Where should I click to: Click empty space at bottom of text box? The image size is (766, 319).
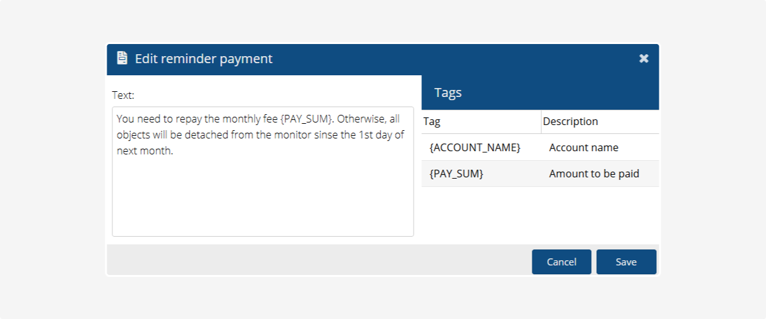coord(262,211)
